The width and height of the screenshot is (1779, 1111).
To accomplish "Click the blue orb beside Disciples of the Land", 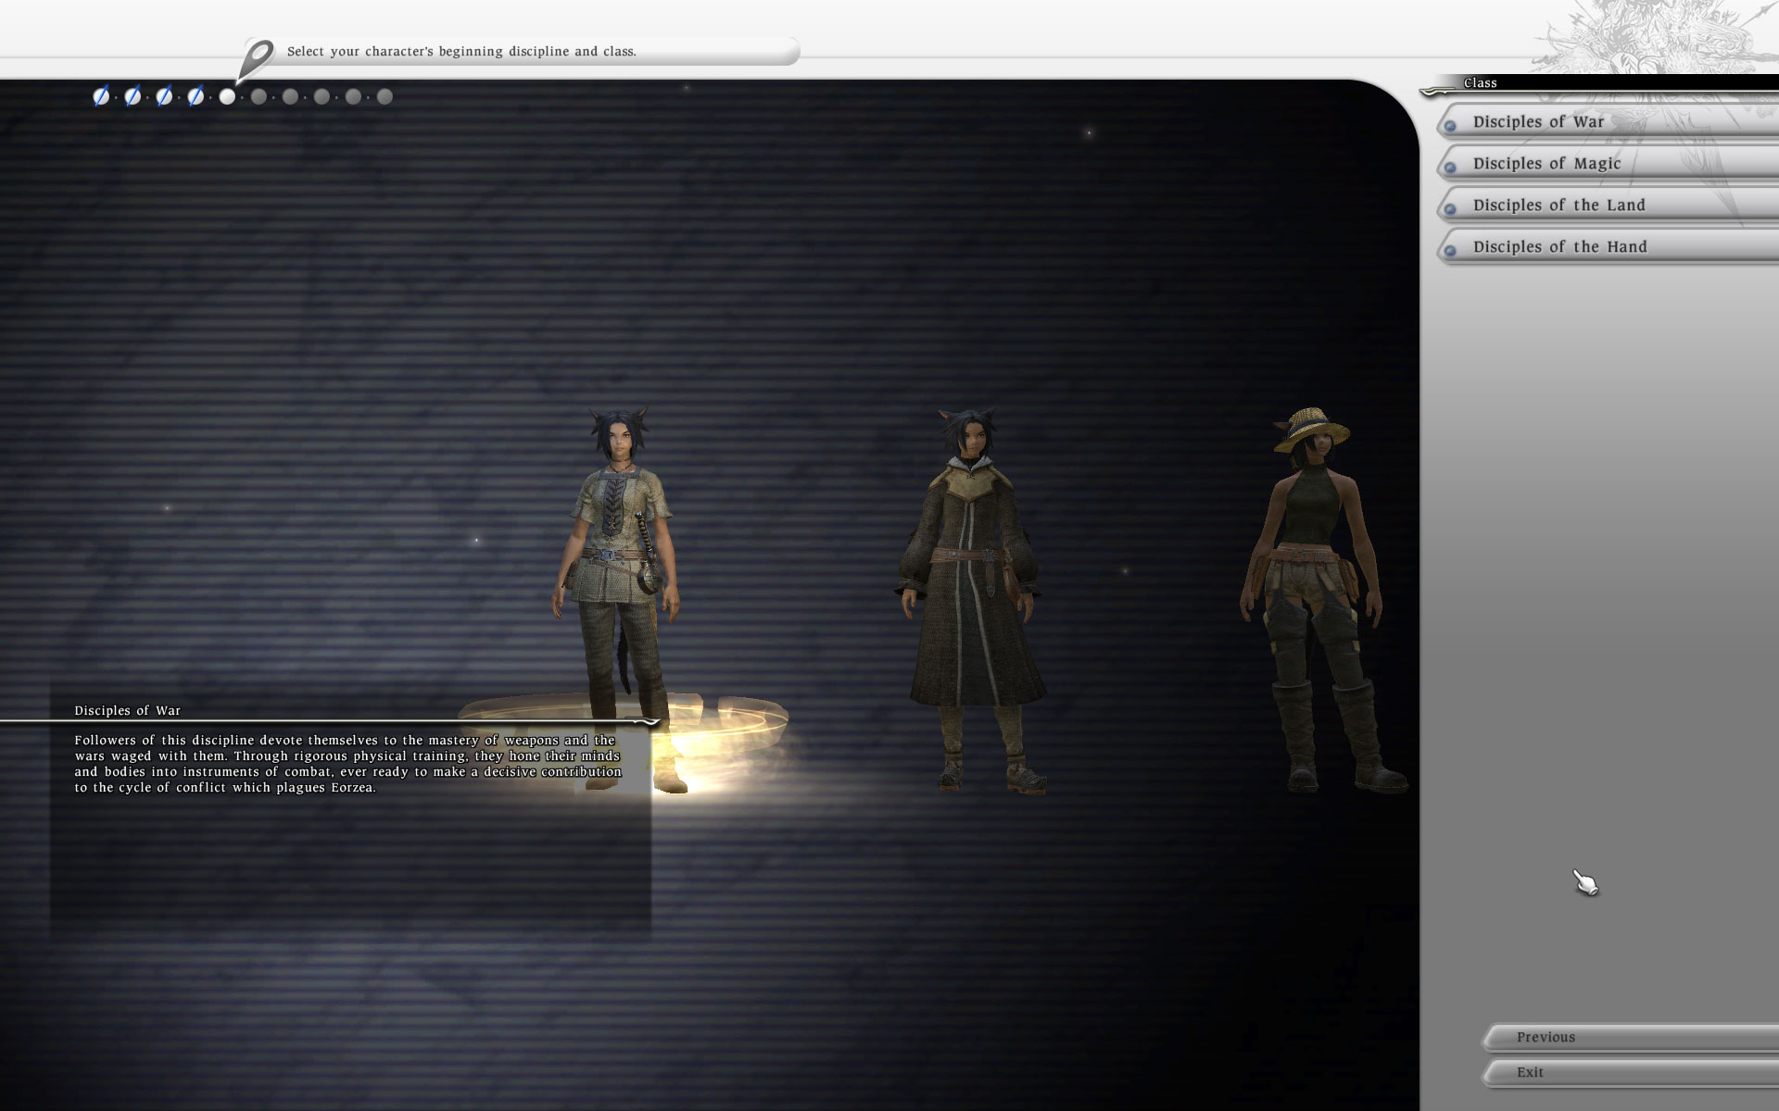I will (1450, 208).
